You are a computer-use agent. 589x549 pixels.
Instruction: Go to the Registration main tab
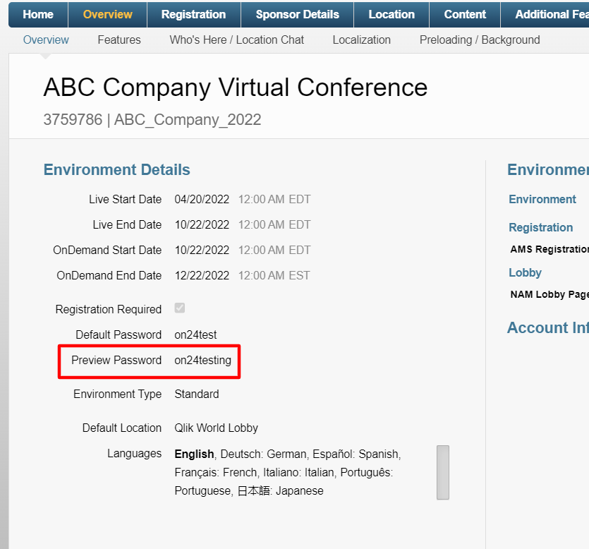pos(193,15)
